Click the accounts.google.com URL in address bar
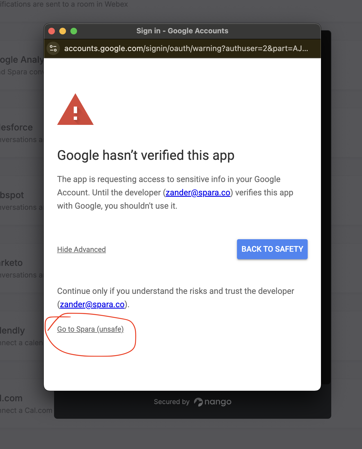 pos(186,49)
